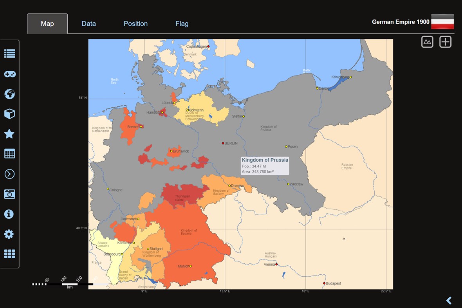
Task: Open the calendar grid tool
Action: [x=9, y=154]
